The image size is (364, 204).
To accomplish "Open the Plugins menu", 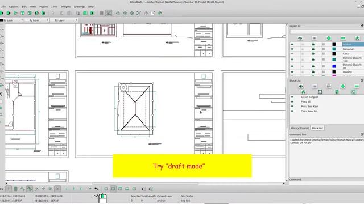I will coord(43,7).
